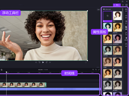Apply the 黄金时段 golden-hour filter

pos(117,27)
